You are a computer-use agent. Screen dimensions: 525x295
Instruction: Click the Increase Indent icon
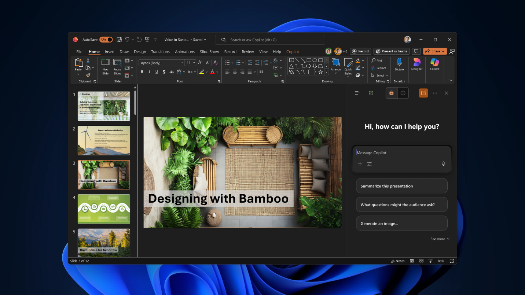coord(257,63)
